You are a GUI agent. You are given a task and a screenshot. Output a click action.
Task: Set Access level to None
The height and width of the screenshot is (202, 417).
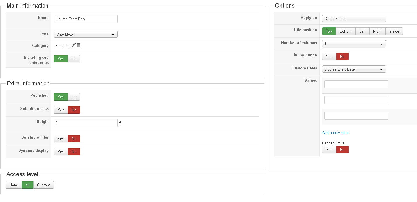point(14,185)
